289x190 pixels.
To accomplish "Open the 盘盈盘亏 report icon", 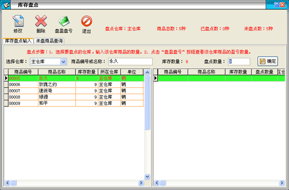I will click(x=64, y=24).
